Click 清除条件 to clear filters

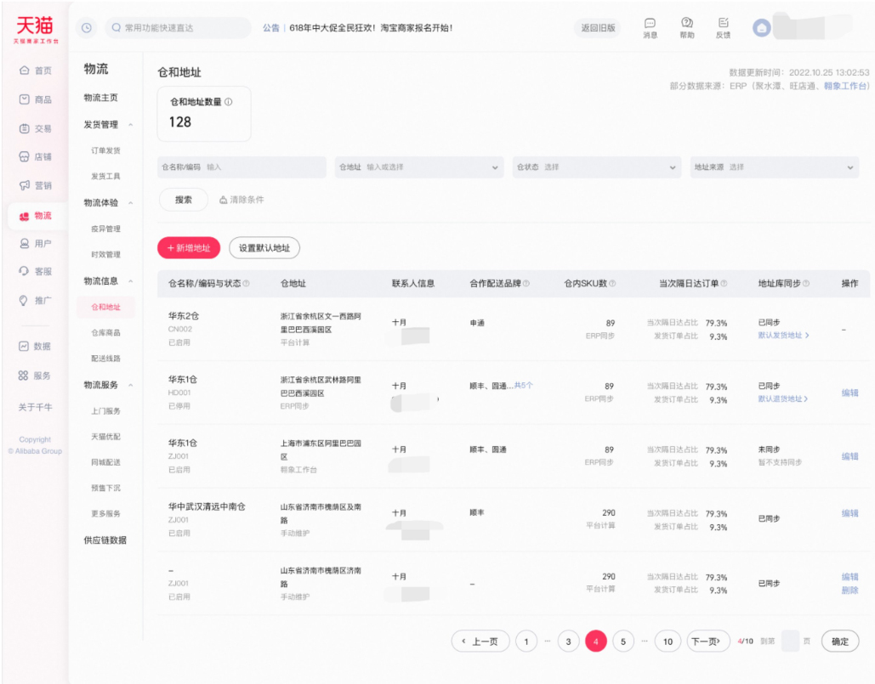(x=241, y=200)
